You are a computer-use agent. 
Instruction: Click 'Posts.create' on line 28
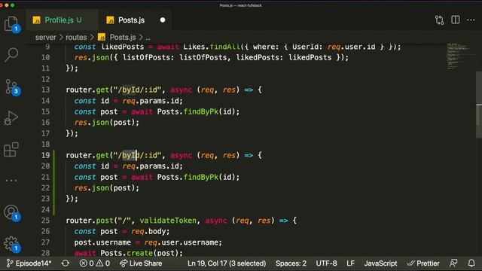[127, 253]
